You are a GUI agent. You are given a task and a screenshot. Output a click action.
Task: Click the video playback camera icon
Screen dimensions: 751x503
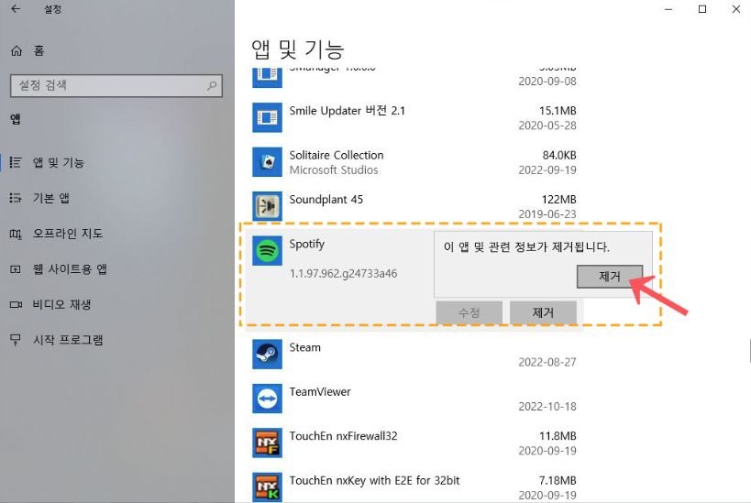[x=16, y=304]
